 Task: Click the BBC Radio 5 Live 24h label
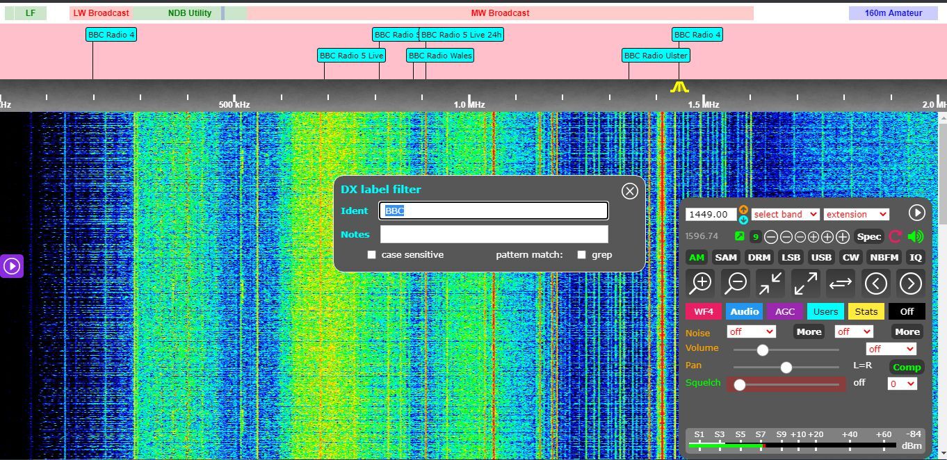point(461,35)
